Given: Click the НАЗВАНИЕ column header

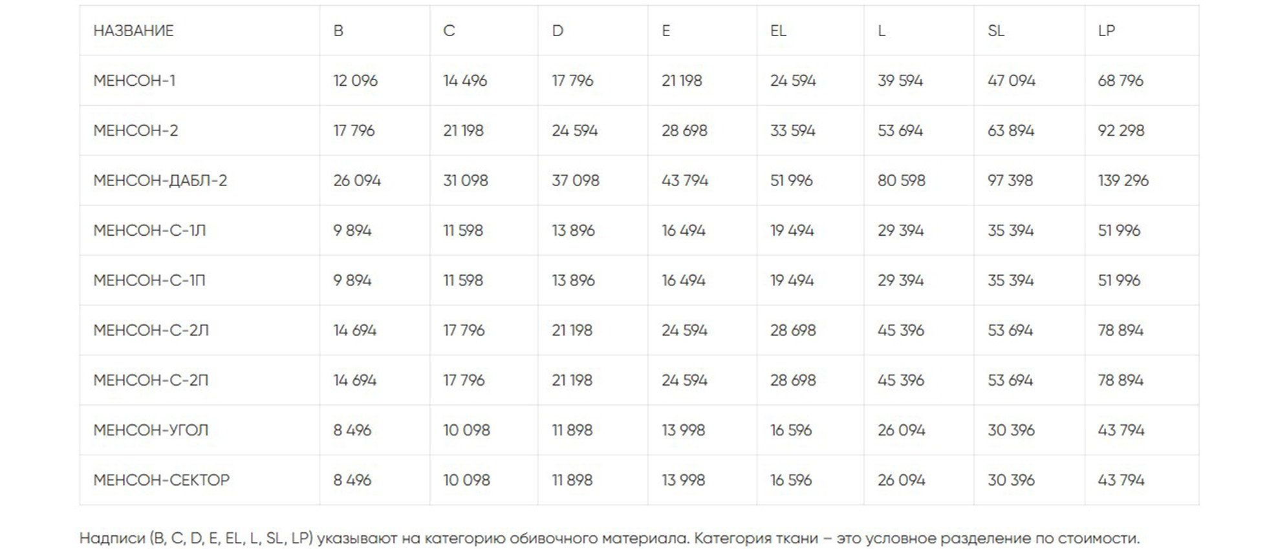Looking at the screenshot, I should (133, 31).
